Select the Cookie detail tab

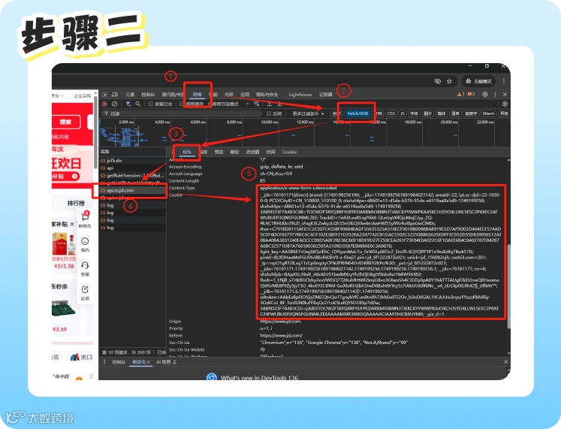point(289,152)
